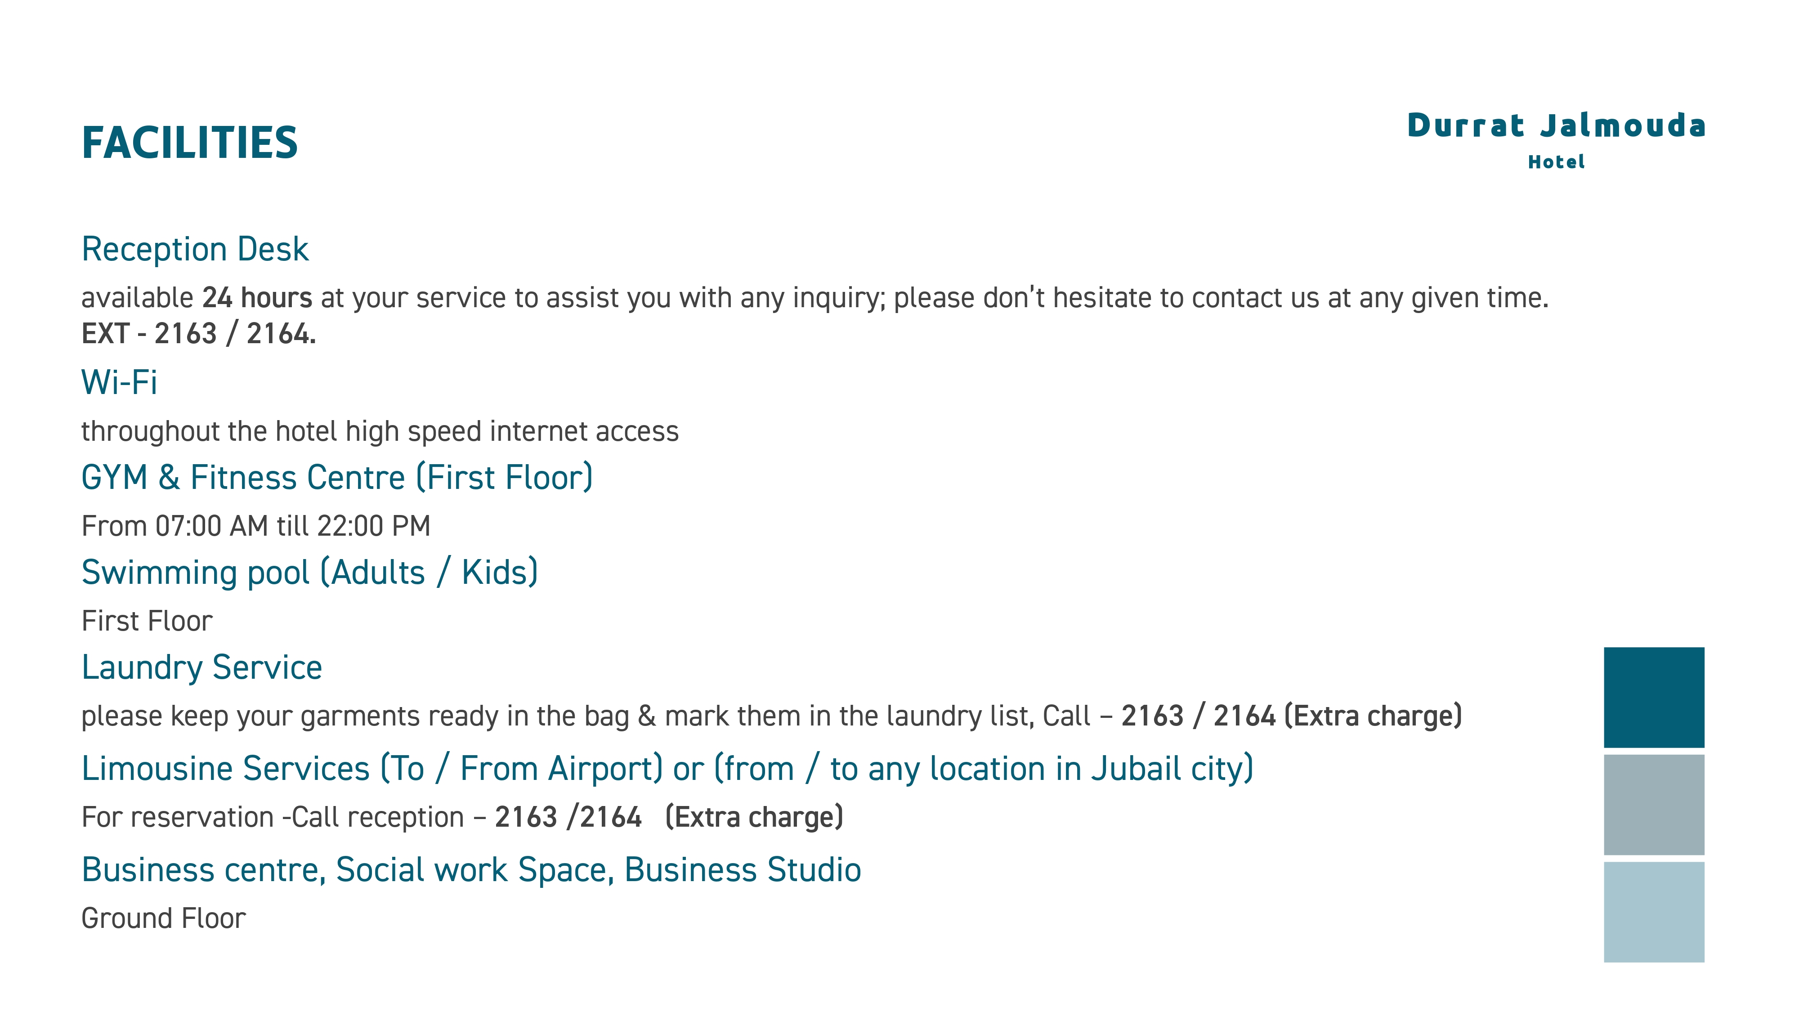This screenshot has width=1799, height=1012.
Task: Click For reservation -Call reception text
Action: (273, 817)
